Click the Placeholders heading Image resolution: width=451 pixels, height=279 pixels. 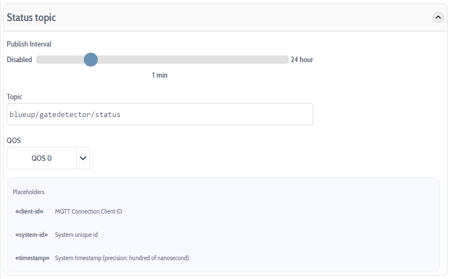[28, 192]
